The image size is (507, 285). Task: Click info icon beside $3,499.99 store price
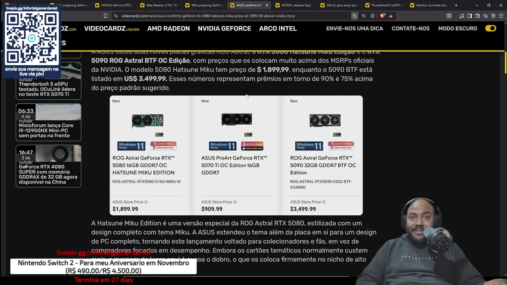(x=324, y=202)
